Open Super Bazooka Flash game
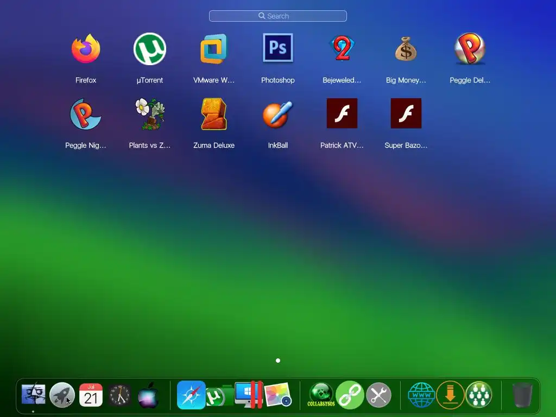Image resolution: width=556 pixels, height=417 pixels. click(406, 113)
